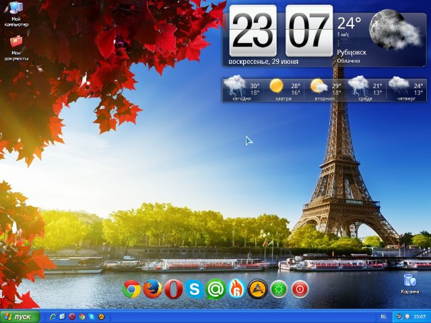Open the flame burning app in dock

pos(236,289)
